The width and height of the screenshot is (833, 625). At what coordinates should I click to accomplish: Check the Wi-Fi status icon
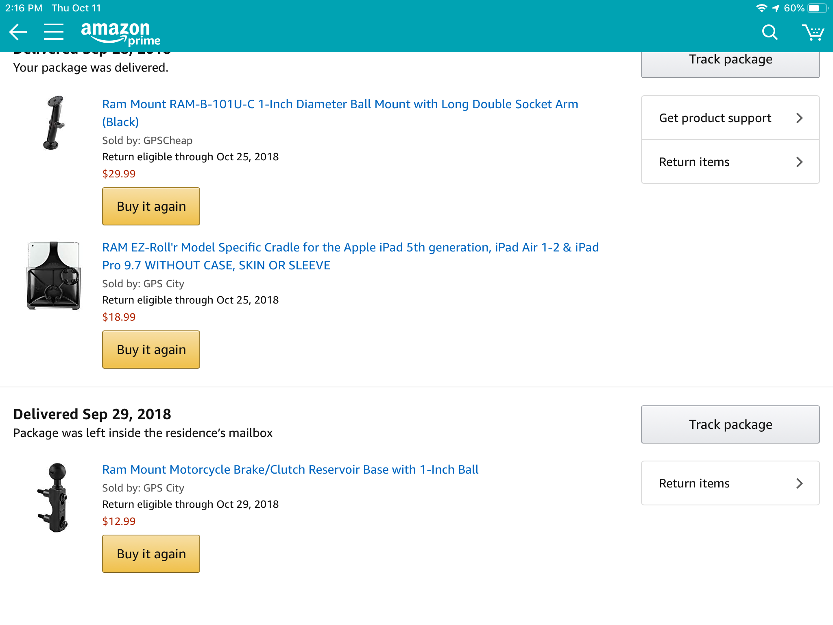pos(761,8)
